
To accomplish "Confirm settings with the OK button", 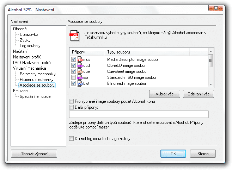I will pos(173,154).
